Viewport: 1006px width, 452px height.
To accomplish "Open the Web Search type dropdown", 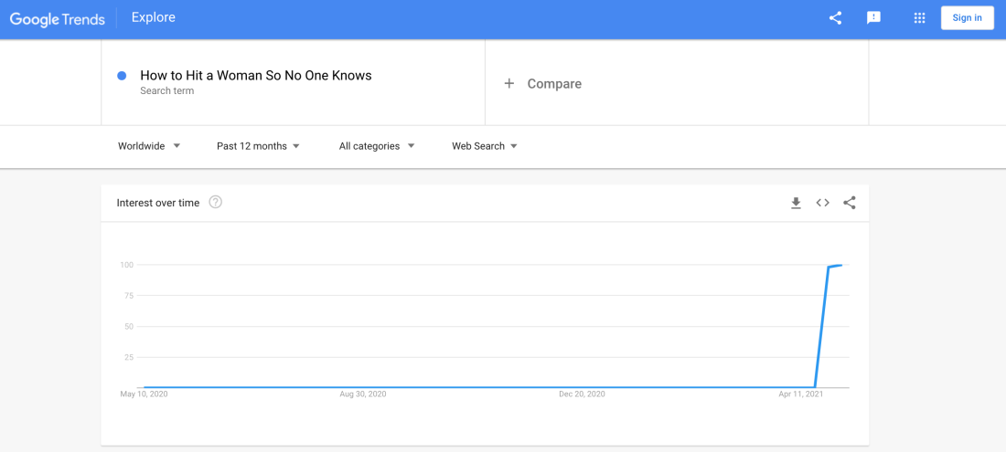I will 485,146.
